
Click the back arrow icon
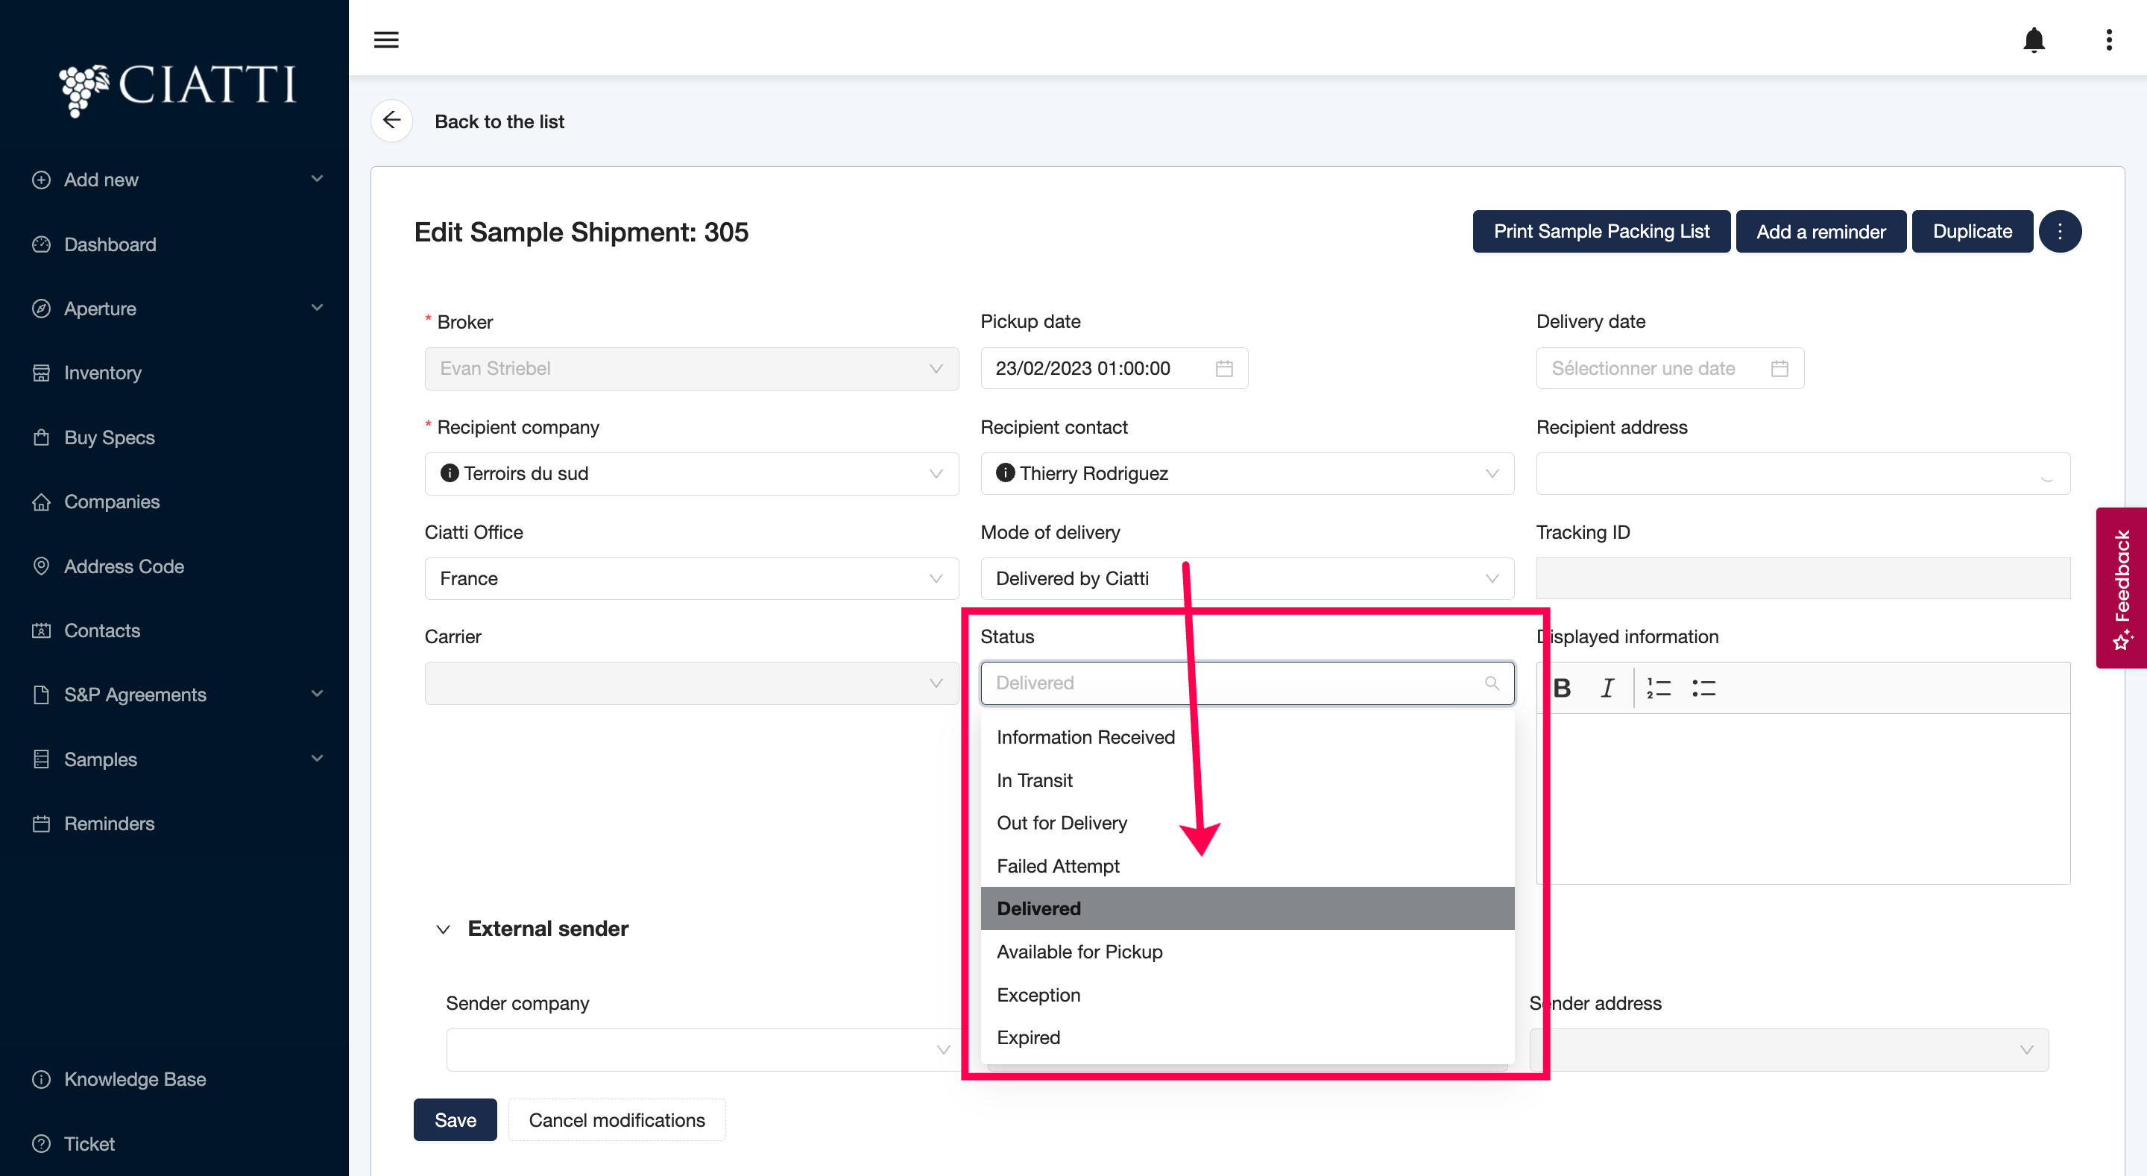[391, 121]
